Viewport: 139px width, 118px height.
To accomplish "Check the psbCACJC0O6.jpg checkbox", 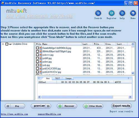I will tap(38, 69).
